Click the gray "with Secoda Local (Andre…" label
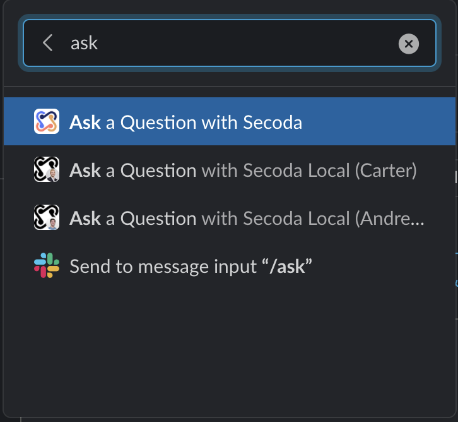 tap(313, 218)
